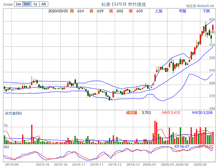Switch zoom to 1y range
This screenshot has width=218, height=167.
click(x=35, y=4)
